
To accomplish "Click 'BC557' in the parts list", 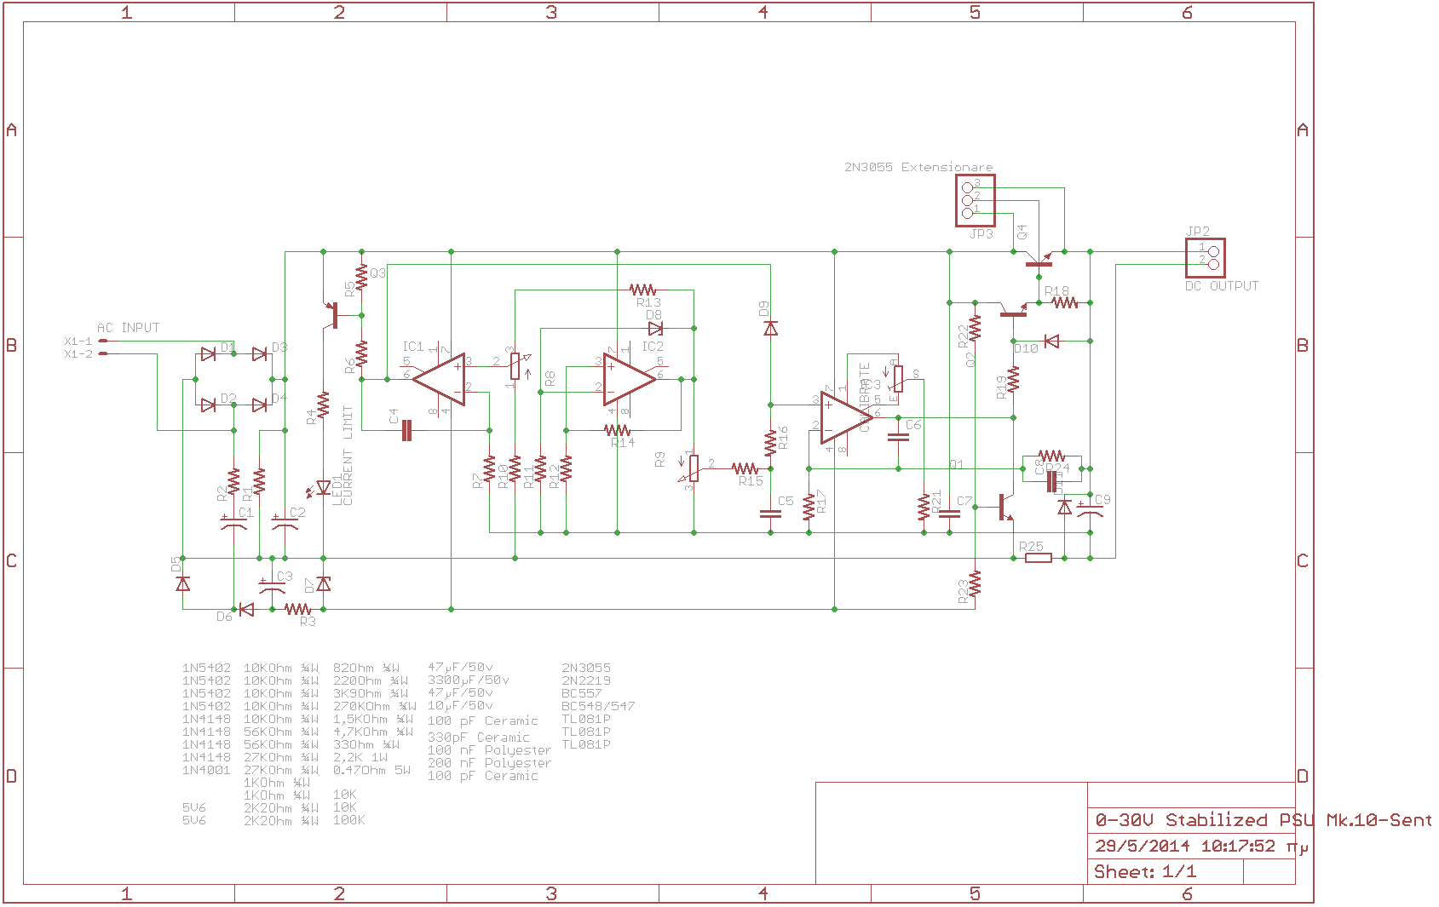I will click(582, 693).
